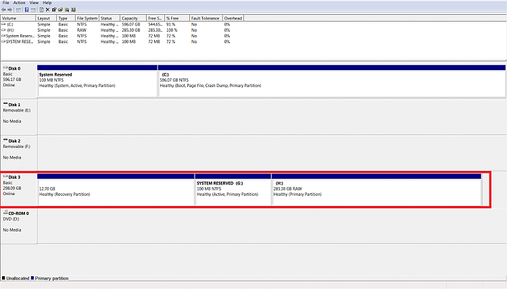
Task: Sort by the Layout column header
Action: click(x=46, y=18)
